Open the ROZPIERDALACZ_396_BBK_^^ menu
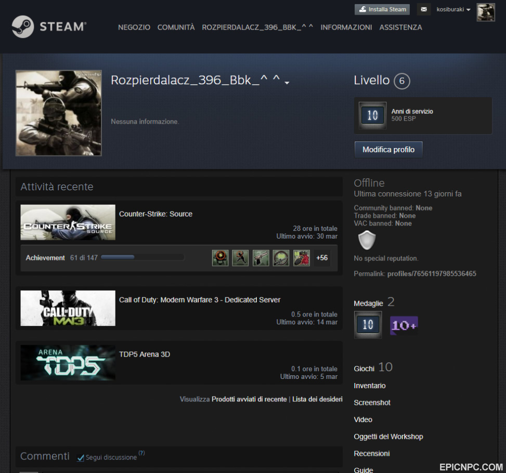The image size is (506, 473). click(257, 28)
